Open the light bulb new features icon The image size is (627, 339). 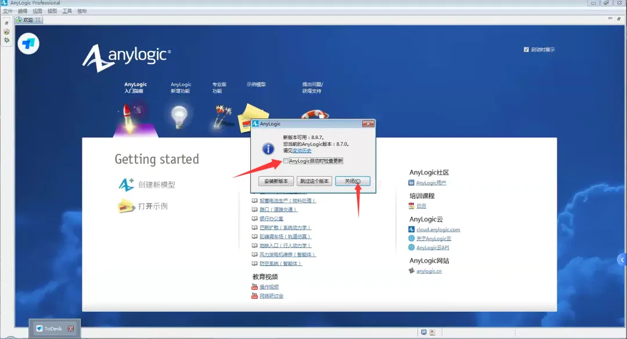pyautogui.click(x=179, y=118)
